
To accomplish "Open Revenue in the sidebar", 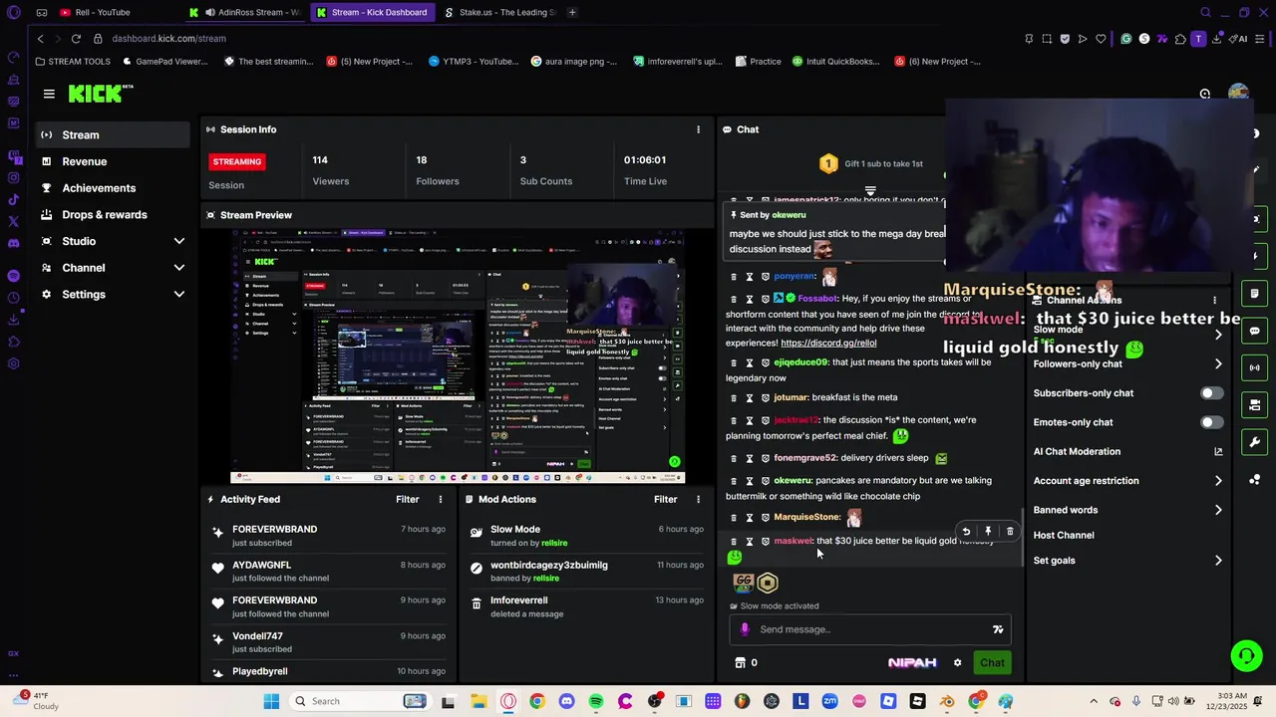I will (x=112, y=161).
